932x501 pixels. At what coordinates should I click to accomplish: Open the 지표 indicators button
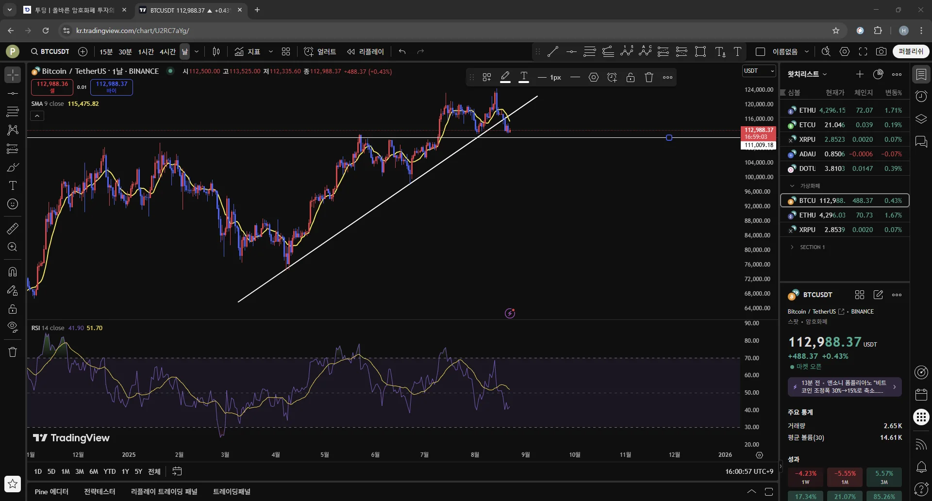248,51
